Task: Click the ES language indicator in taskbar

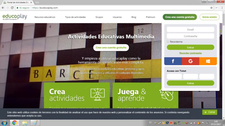Action: pos(150,122)
